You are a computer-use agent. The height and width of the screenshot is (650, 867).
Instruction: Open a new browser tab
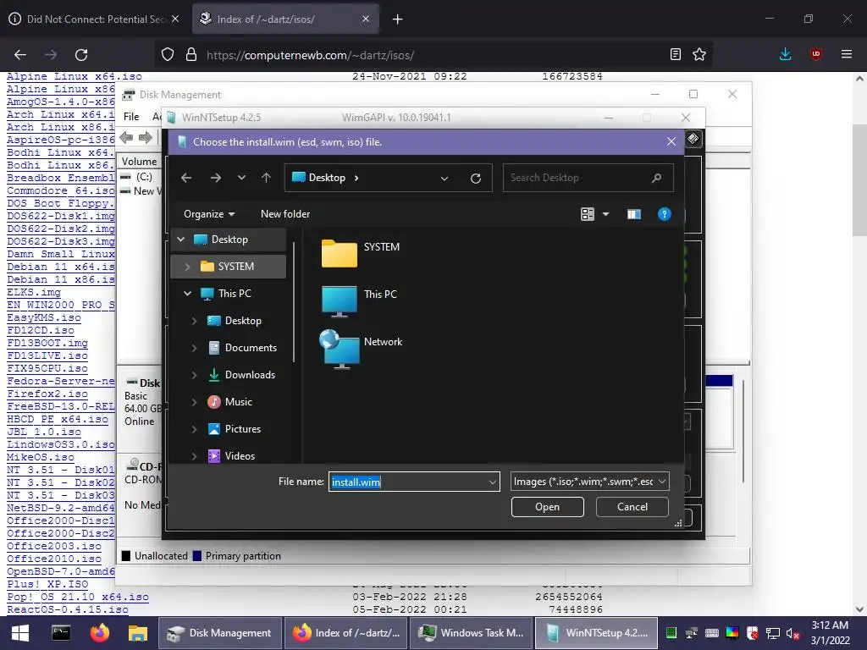pos(398,19)
